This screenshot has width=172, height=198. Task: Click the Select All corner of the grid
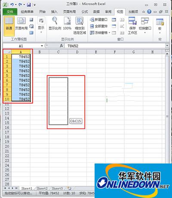pos(7,52)
